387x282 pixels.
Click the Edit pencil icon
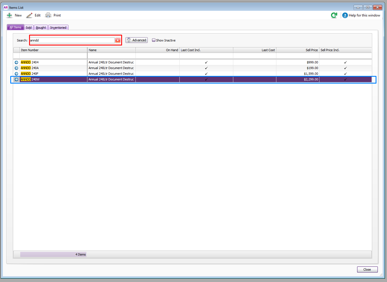pos(29,15)
